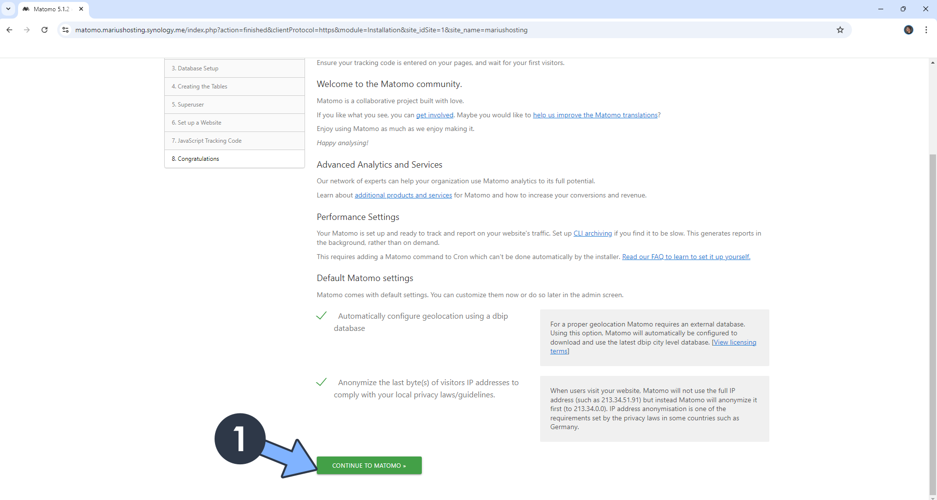
Task: Select step 5. Superuser
Action: click(235, 105)
